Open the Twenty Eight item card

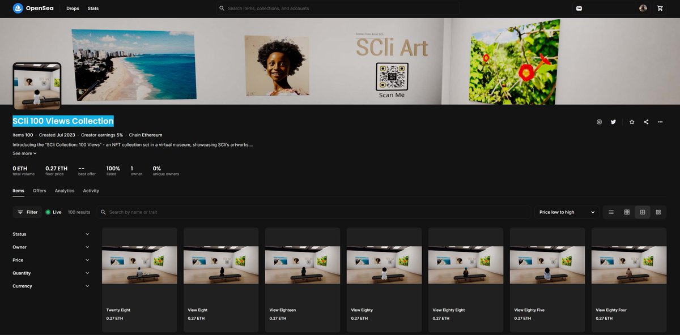coord(139,280)
